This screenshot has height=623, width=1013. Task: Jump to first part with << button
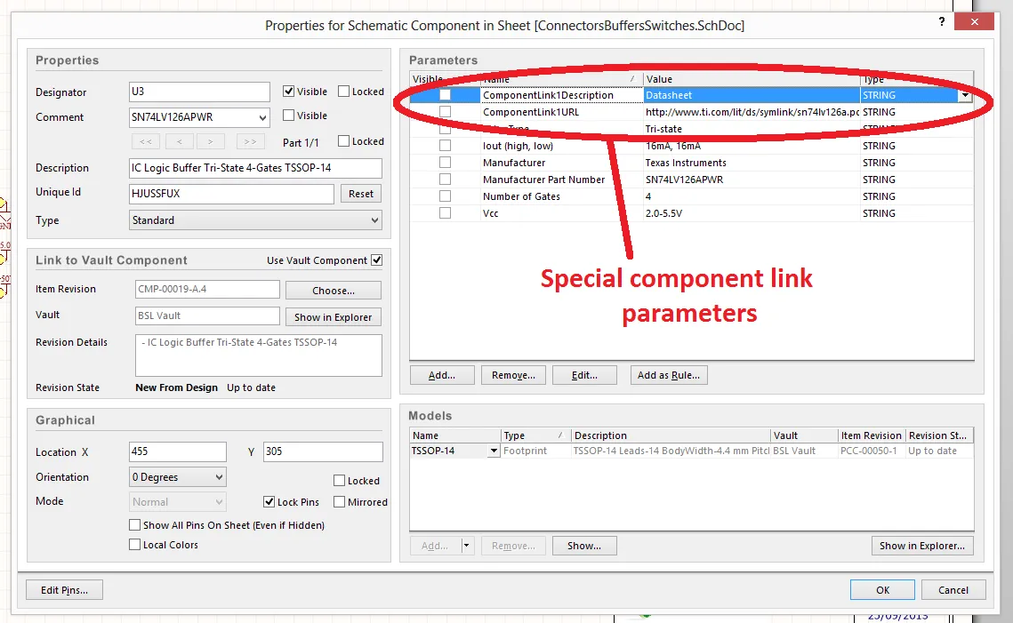tap(146, 141)
